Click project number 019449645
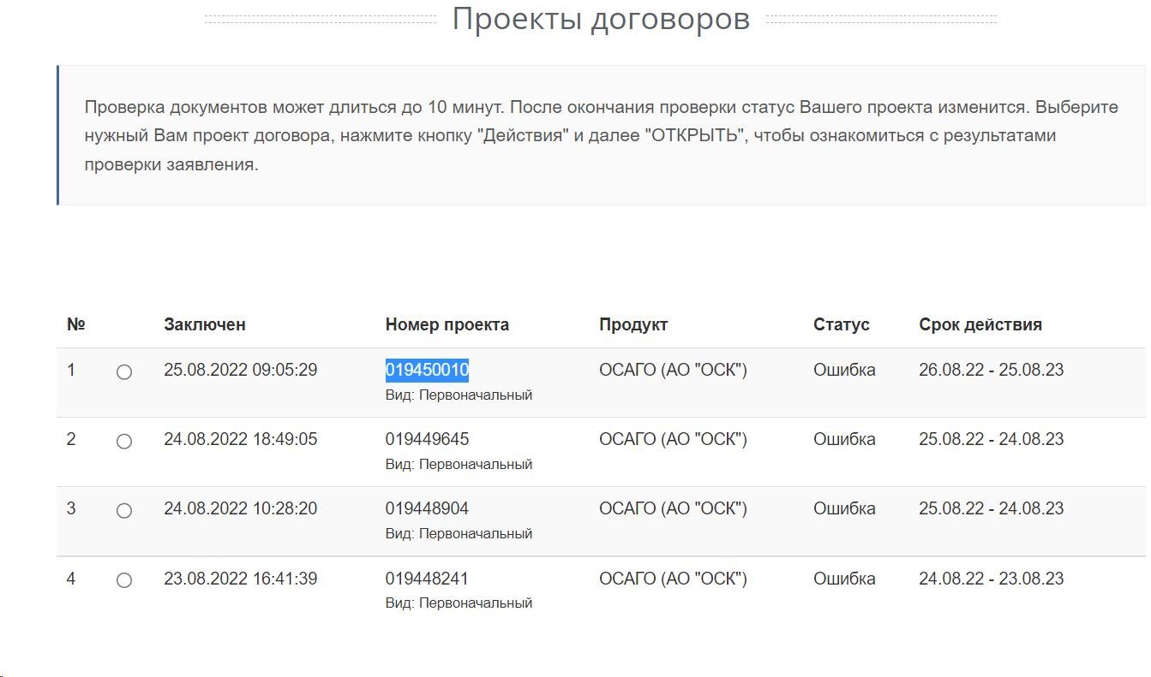The height and width of the screenshot is (677, 1151). click(x=427, y=439)
